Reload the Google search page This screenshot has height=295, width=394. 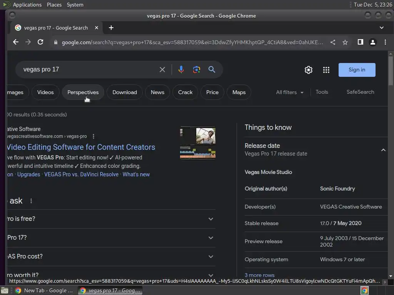point(40,42)
